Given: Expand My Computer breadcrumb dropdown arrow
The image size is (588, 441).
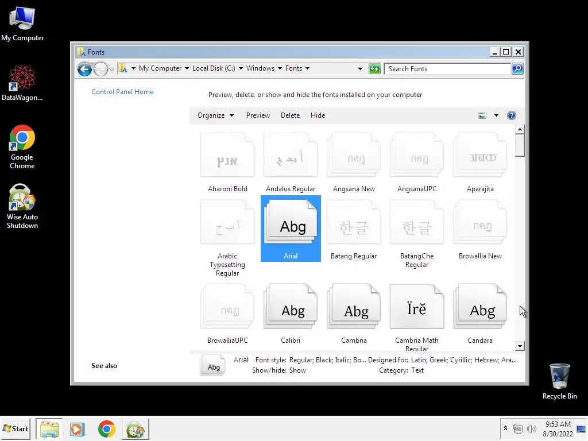Looking at the screenshot, I should click(187, 68).
